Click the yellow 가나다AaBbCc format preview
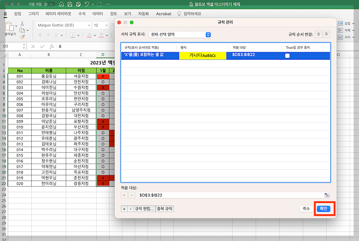Image resolution: width=359 pixels, height=241 pixels. [202, 56]
